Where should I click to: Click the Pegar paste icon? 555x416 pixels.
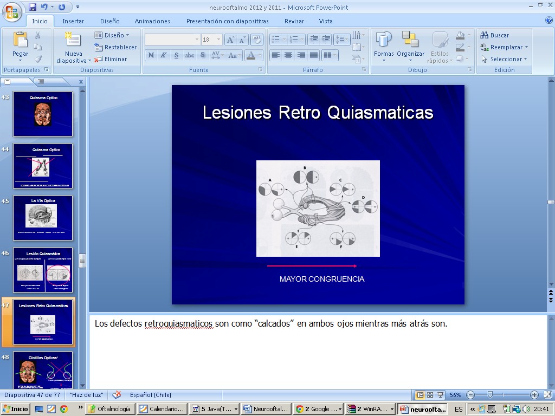pyautogui.click(x=20, y=41)
